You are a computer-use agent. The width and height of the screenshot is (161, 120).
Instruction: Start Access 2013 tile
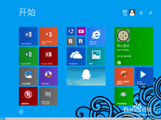(48, 56)
